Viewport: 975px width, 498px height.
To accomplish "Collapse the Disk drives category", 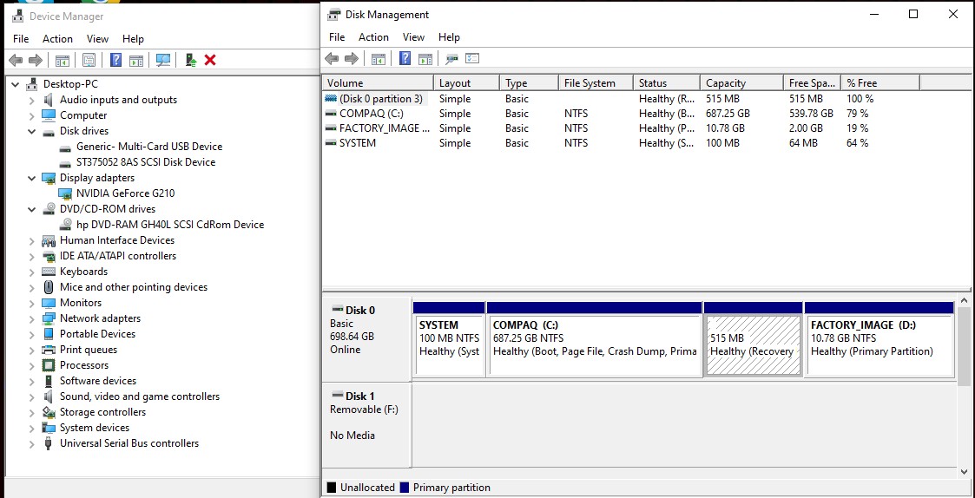I will click(x=32, y=131).
